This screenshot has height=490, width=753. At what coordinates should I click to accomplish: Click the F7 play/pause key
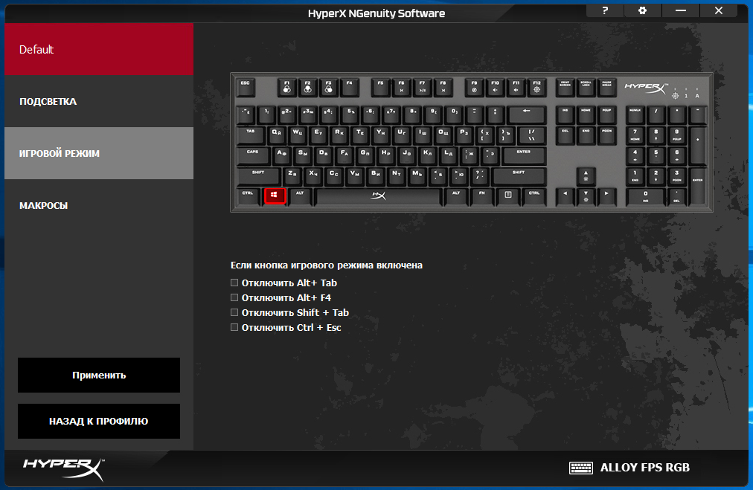422,87
